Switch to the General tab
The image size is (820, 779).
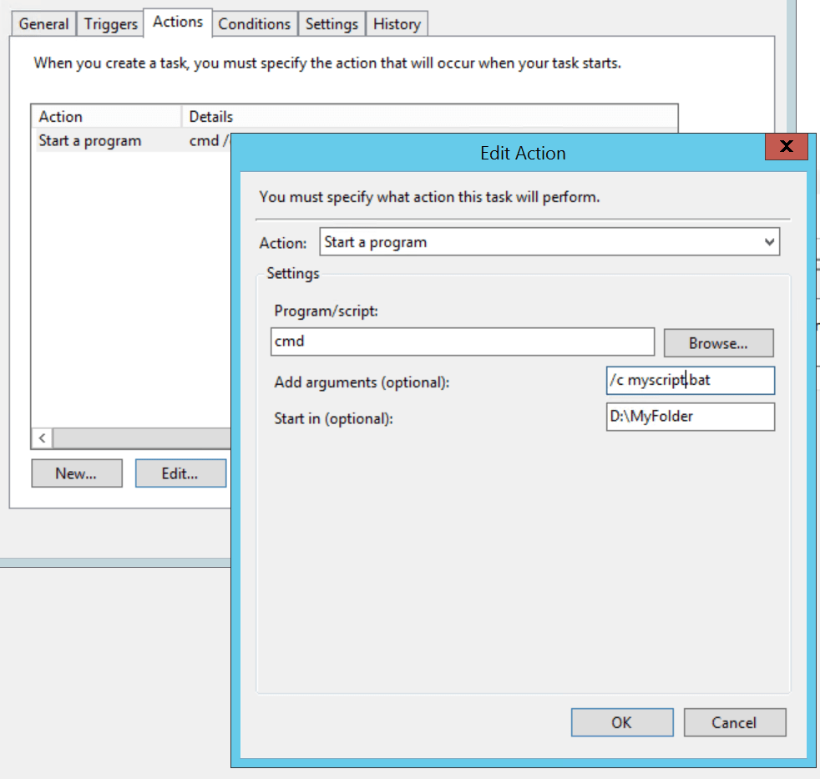point(43,24)
